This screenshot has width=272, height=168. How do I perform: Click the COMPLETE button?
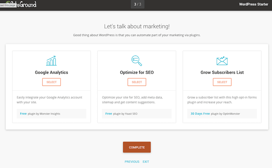[137, 147]
